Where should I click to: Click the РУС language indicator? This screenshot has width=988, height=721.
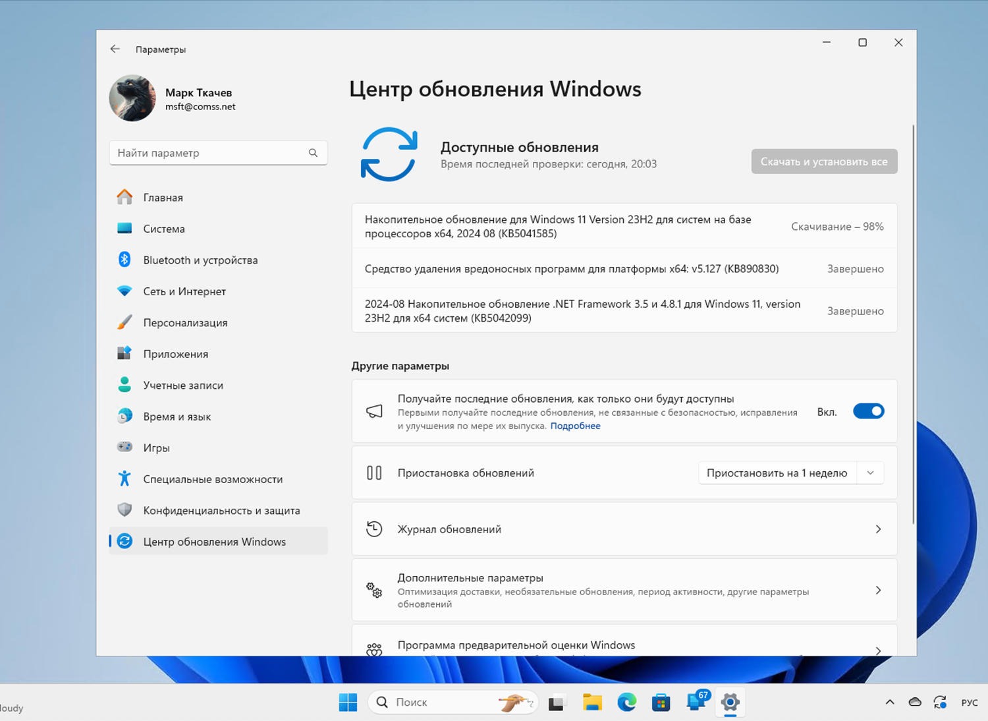970,703
